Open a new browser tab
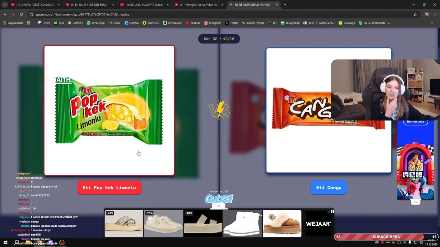The width and height of the screenshot is (440, 247). pyautogui.click(x=285, y=5)
